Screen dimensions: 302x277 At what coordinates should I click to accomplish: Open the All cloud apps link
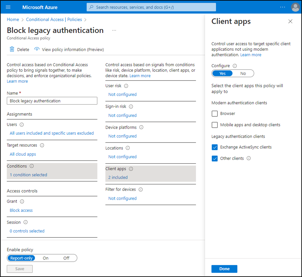[23, 154]
